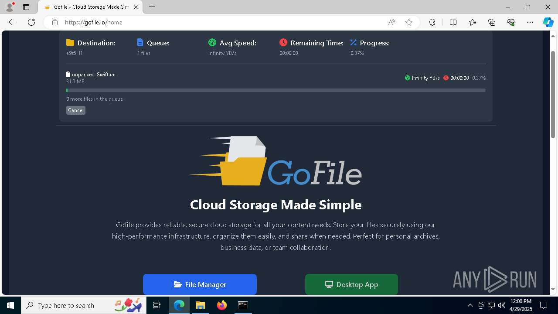Click the file row's red clock icon
Screen dimensions: 558x314
tap(446, 78)
